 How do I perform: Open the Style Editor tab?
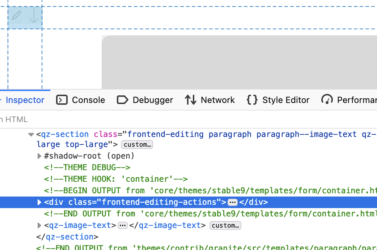(x=278, y=100)
